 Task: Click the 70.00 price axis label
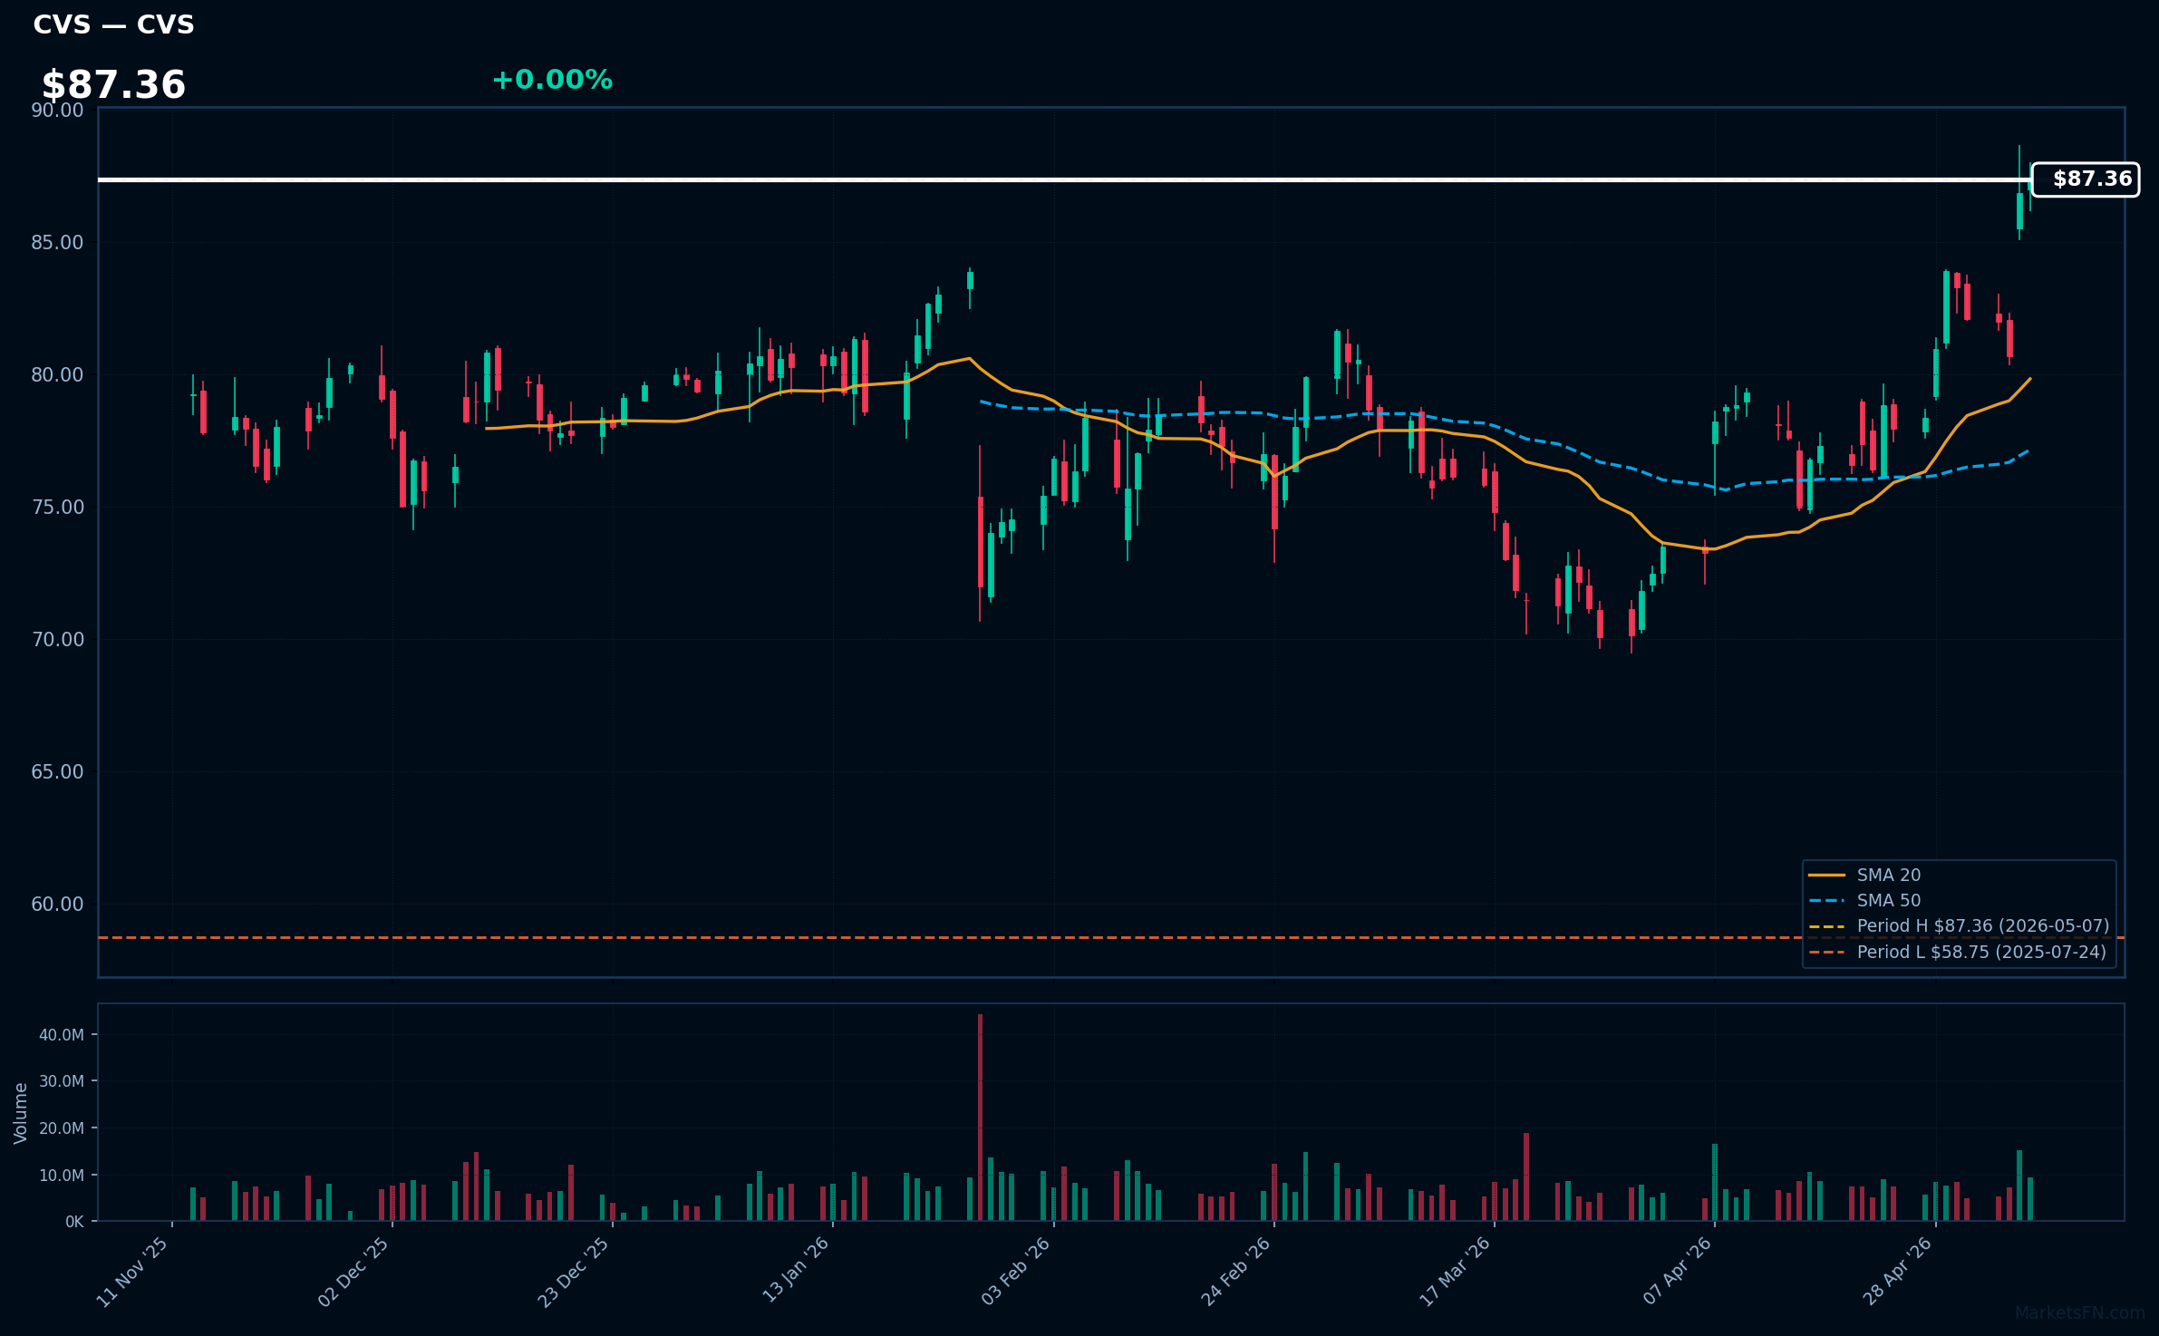pyautogui.click(x=57, y=640)
